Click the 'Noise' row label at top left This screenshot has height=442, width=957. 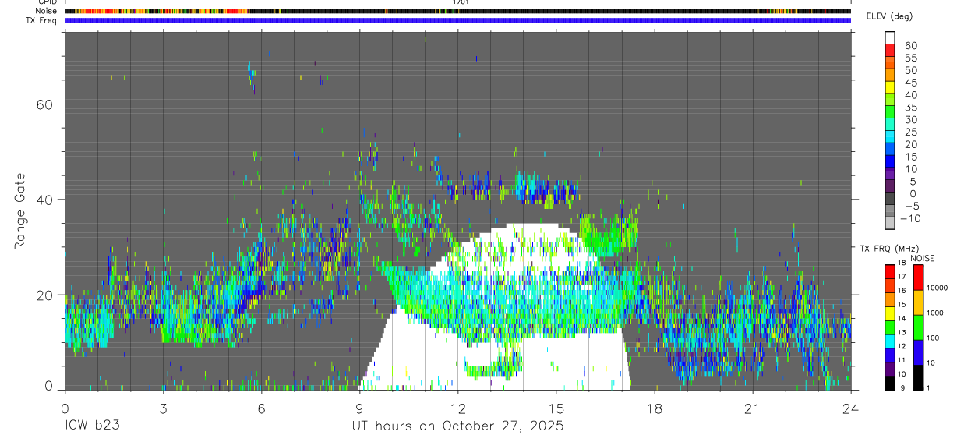click(46, 11)
